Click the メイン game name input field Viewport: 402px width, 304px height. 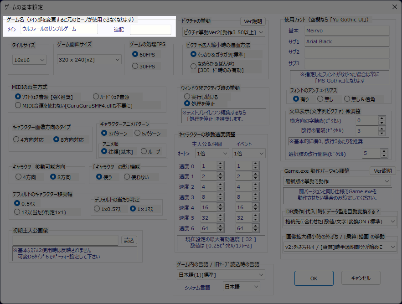pos(59,29)
